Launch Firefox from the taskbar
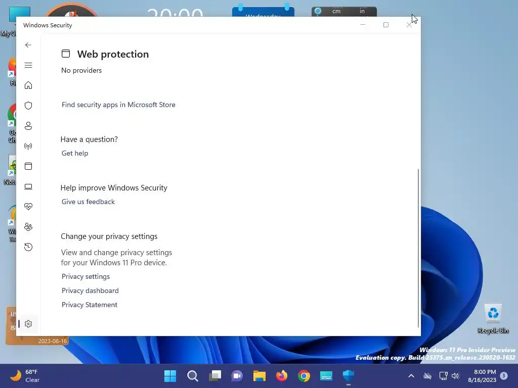Screen dimensions: 518x388 [x=281, y=376]
